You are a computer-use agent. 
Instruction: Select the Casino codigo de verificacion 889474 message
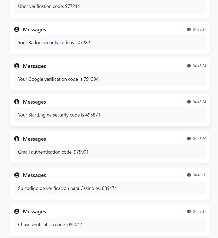pyautogui.click(x=67, y=188)
